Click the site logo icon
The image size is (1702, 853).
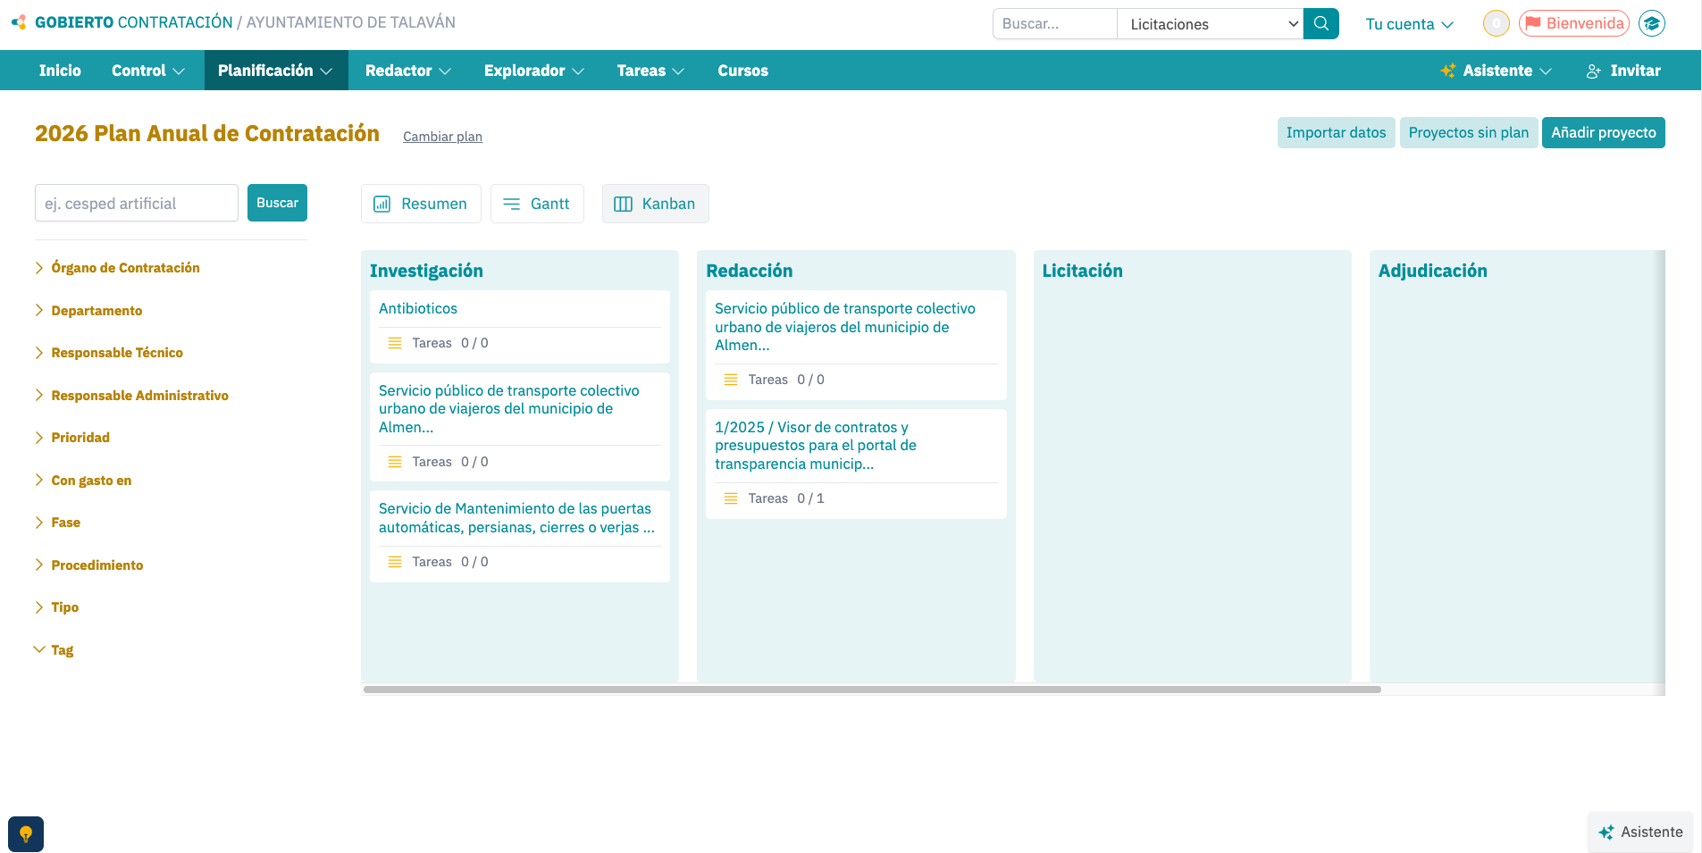click(x=19, y=22)
